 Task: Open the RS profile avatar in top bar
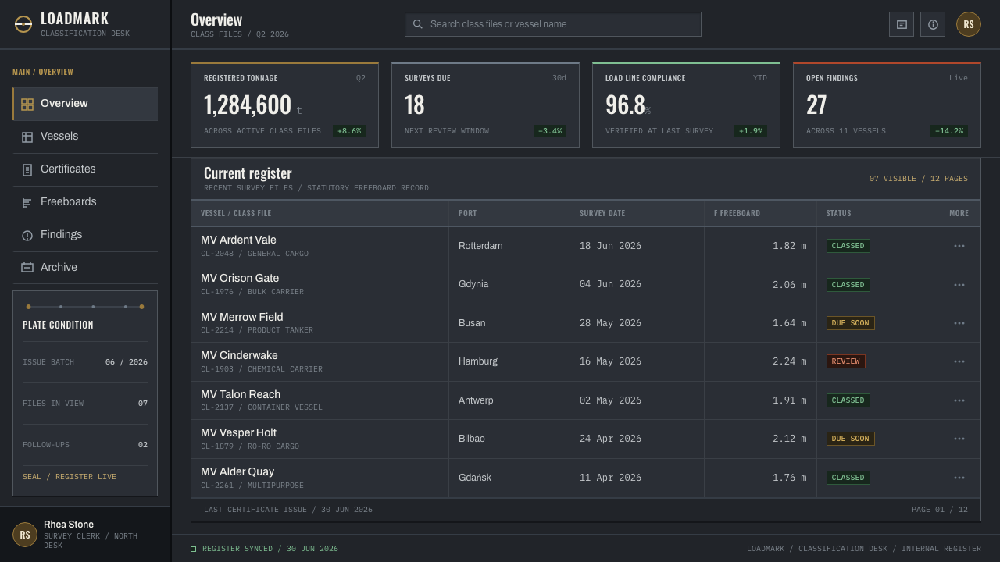(x=969, y=24)
